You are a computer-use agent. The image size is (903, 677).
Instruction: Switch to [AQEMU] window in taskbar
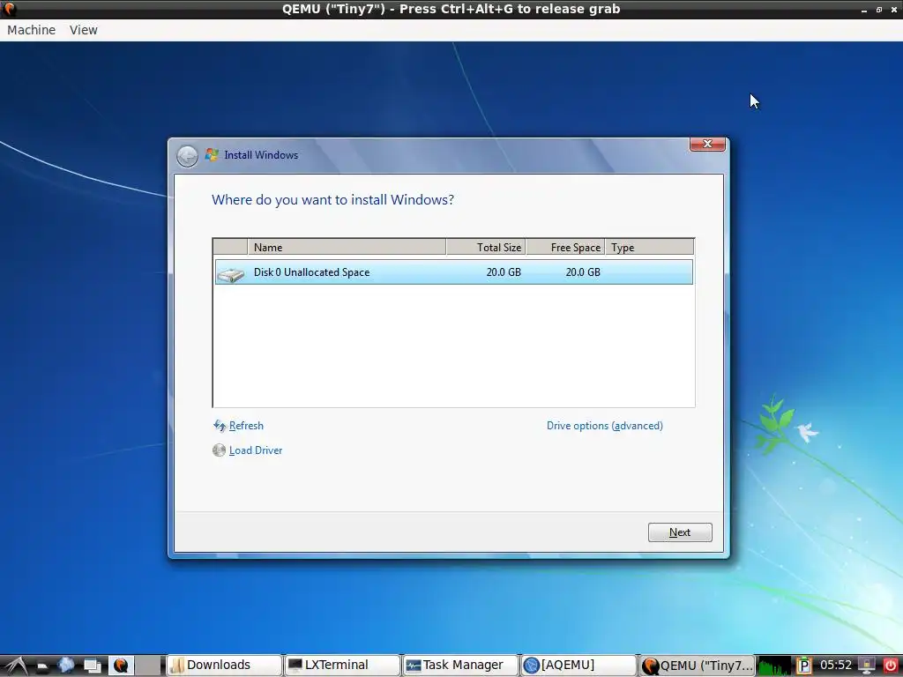click(x=578, y=666)
